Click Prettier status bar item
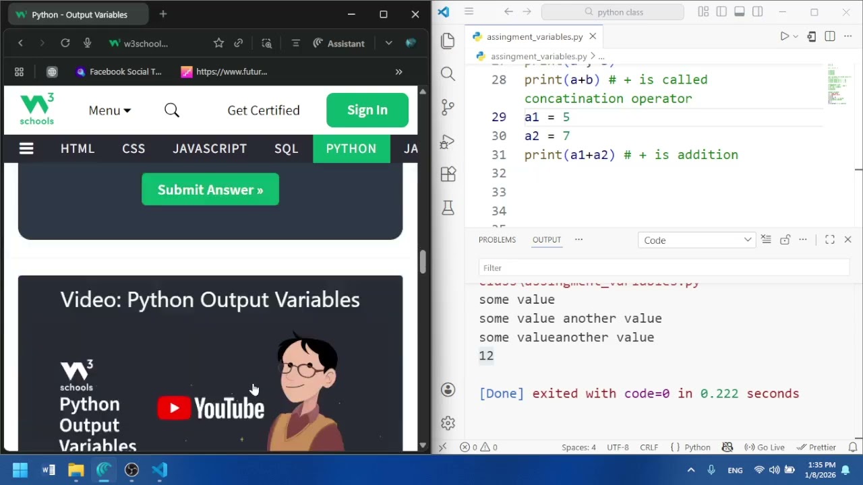 (816, 447)
